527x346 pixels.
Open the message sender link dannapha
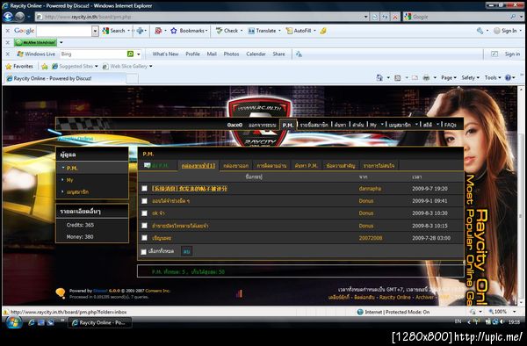point(370,189)
